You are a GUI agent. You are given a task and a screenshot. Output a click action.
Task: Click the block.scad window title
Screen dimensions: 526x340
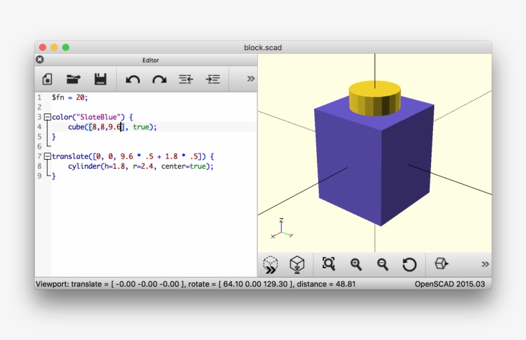point(262,47)
